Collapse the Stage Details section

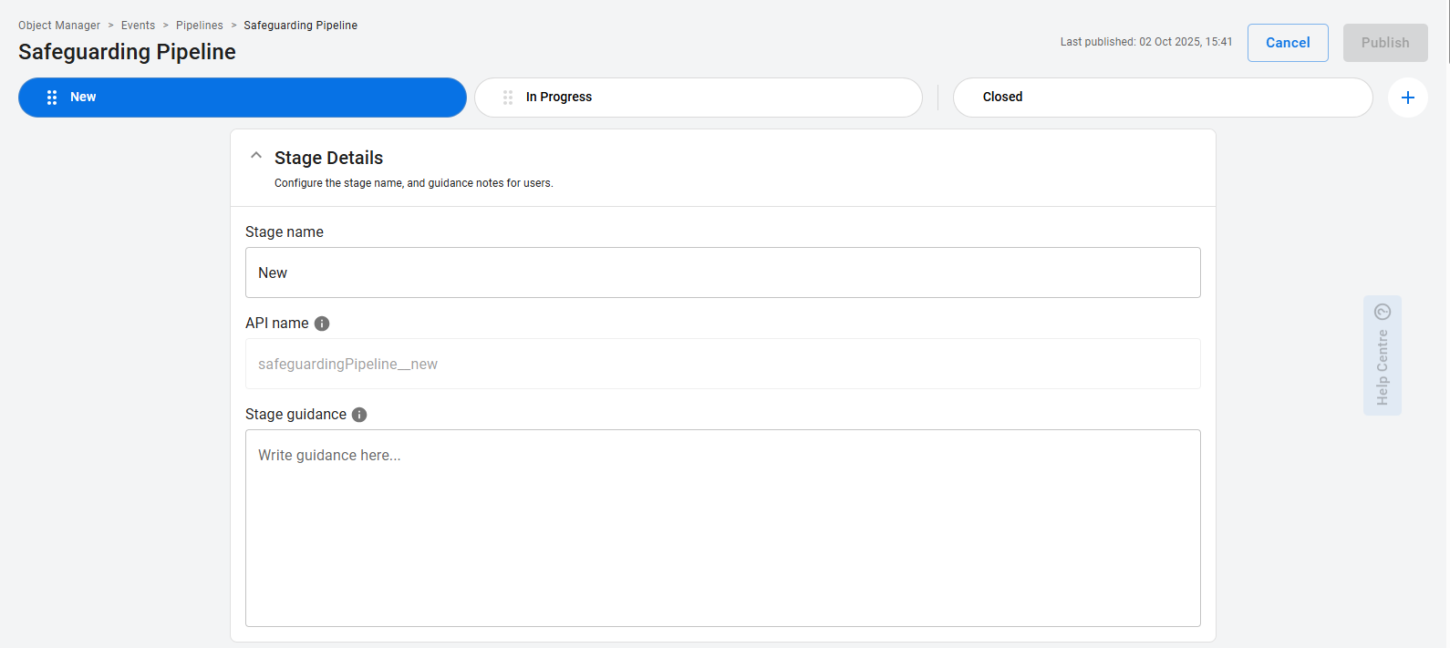pyautogui.click(x=256, y=156)
